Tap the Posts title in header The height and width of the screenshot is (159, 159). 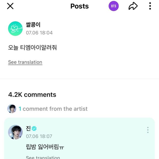(79, 6)
